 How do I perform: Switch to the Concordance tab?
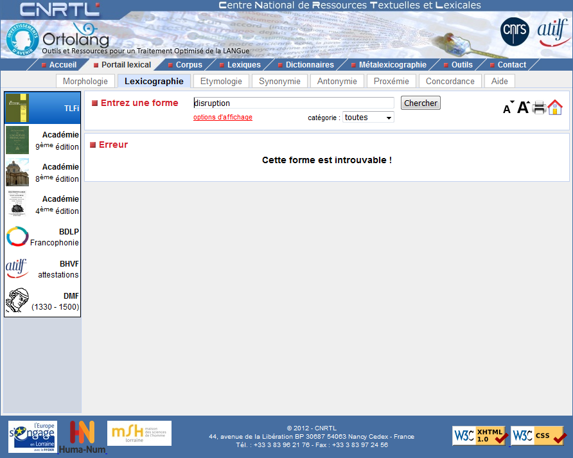coord(450,81)
